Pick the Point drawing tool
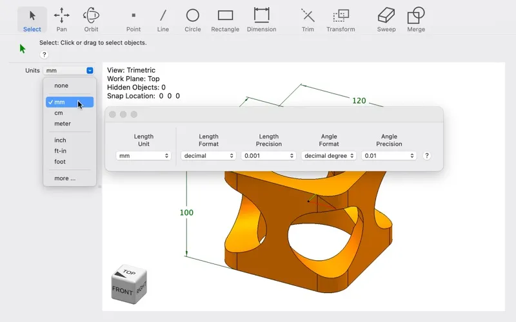The height and width of the screenshot is (322, 516). [x=134, y=20]
